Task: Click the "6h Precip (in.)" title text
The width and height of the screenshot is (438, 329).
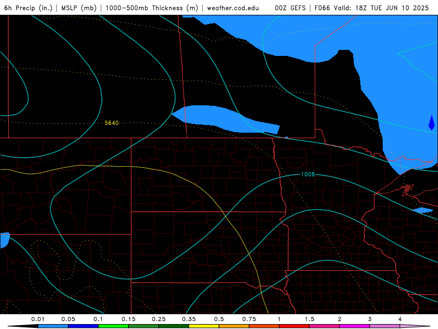Action: [28, 8]
